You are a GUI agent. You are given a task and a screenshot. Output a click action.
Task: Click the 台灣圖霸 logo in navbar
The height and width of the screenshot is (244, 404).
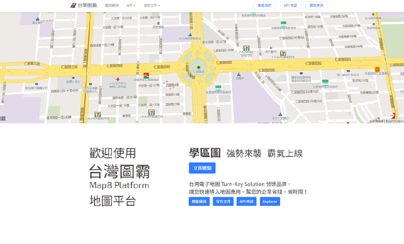click(x=84, y=5)
